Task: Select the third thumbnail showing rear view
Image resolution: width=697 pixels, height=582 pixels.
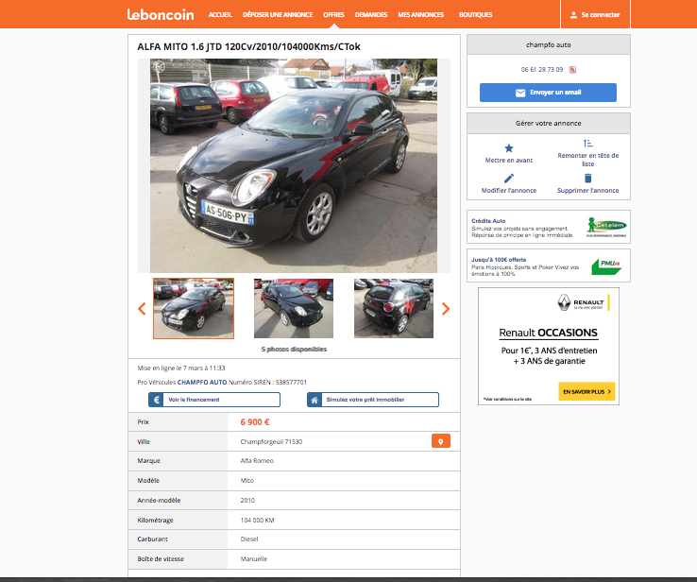Action: click(x=394, y=309)
